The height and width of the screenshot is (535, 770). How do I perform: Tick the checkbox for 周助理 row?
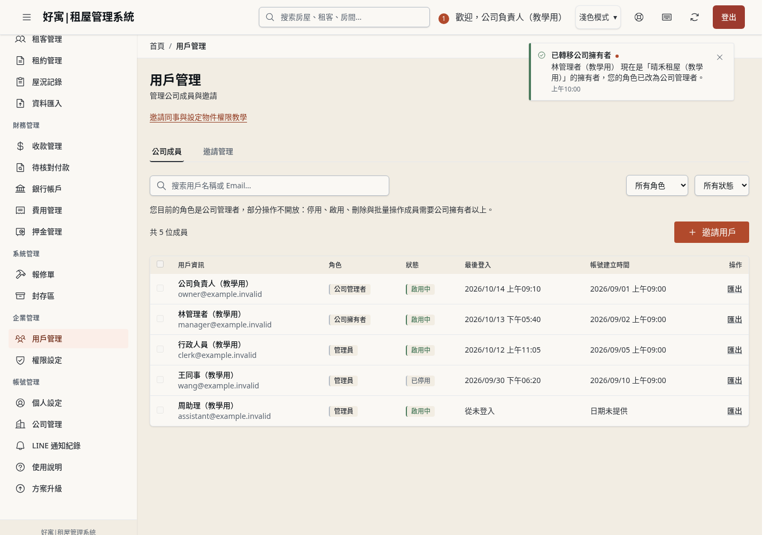(x=160, y=410)
